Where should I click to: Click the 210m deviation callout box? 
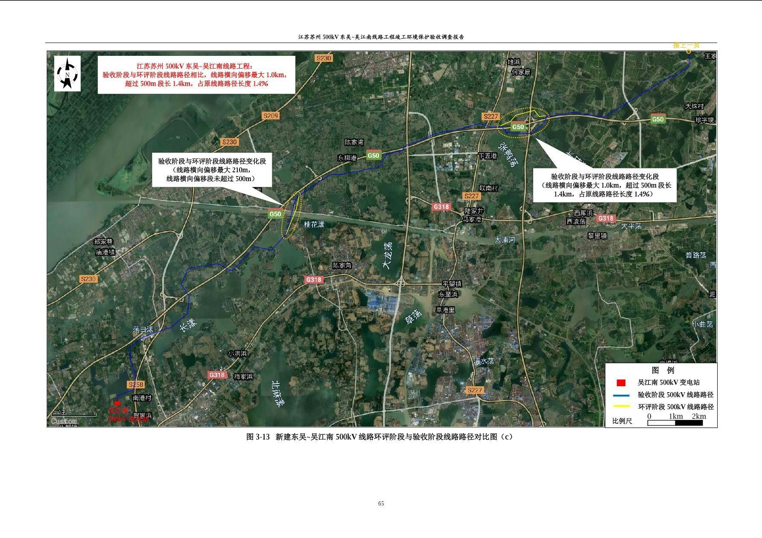point(212,170)
